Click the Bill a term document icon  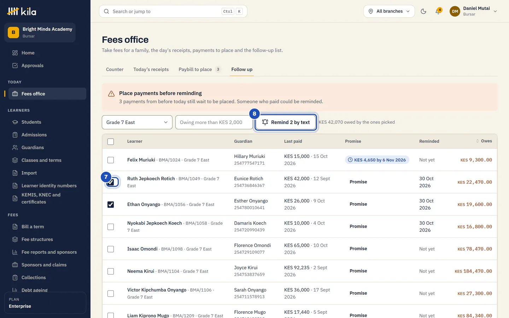pyautogui.click(x=15, y=226)
